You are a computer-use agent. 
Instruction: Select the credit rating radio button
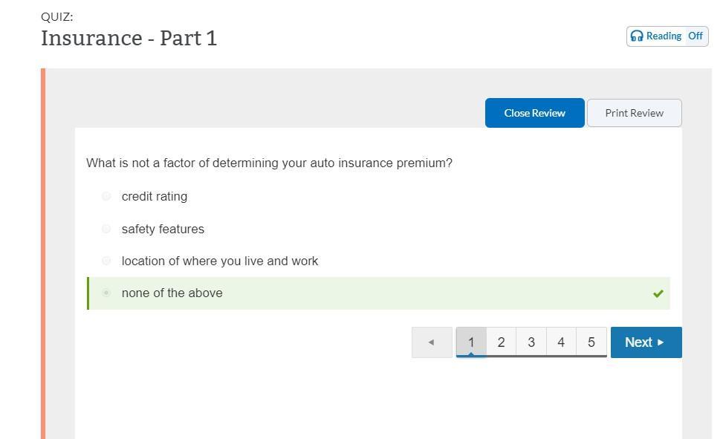[106, 196]
